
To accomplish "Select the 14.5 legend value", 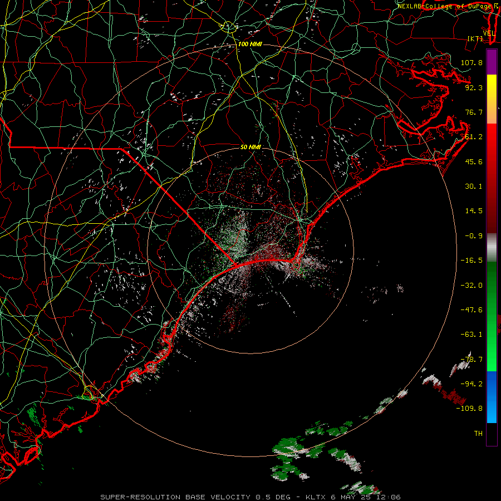I will pos(474,211).
